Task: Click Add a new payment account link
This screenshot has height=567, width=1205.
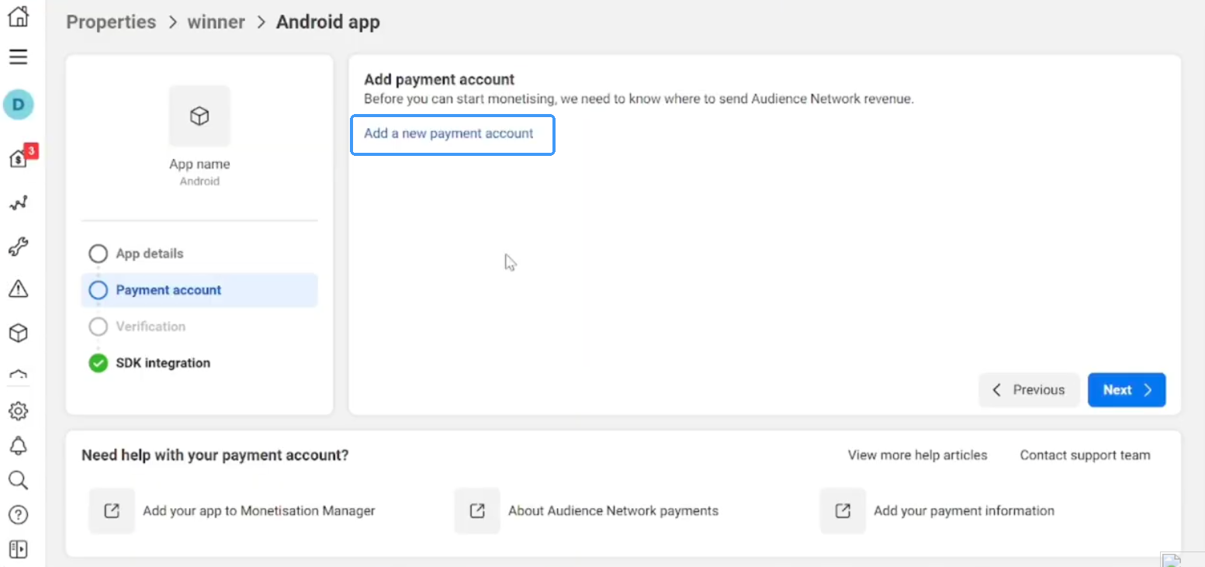Action: pyautogui.click(x=448, y=133)
